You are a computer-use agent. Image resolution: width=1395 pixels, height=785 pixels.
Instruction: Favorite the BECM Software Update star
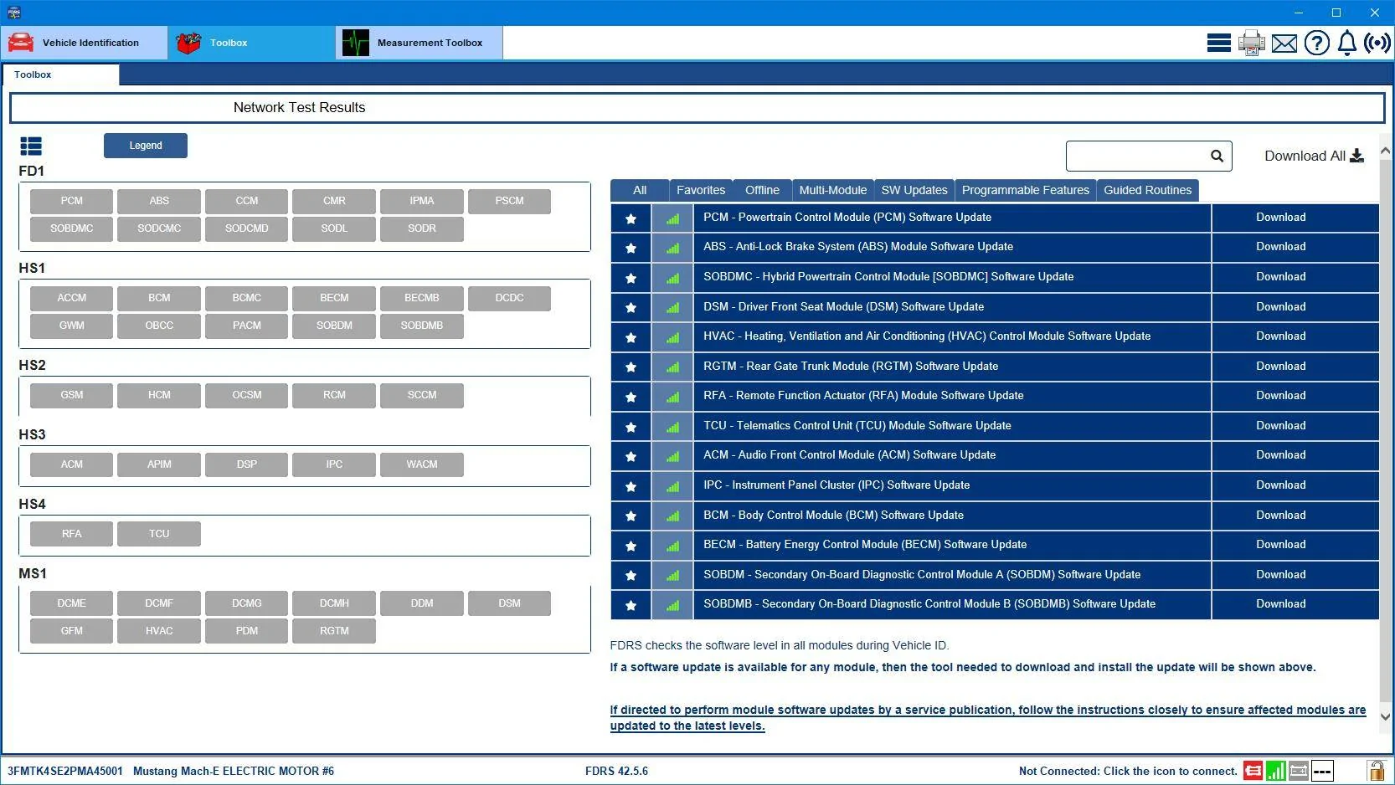click(x=631, y=546)
